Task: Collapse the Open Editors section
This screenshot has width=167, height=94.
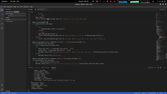Action: pos(9,12)
